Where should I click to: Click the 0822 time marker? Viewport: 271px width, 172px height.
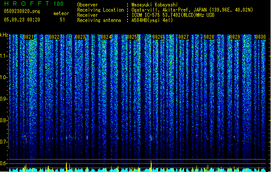tap(54, 37)
